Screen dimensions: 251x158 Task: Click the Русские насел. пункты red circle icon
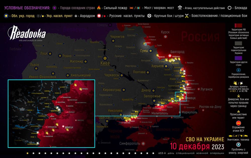[x=99, y=16]
